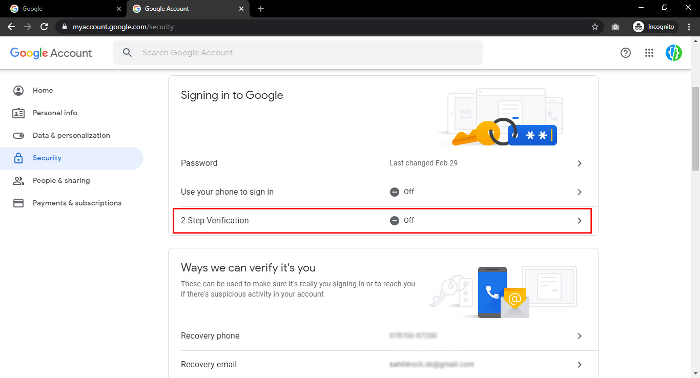Screen dimensions: 700x378
Task: Open Recovery phone details via chevron
Action: (x=580, y=336)
